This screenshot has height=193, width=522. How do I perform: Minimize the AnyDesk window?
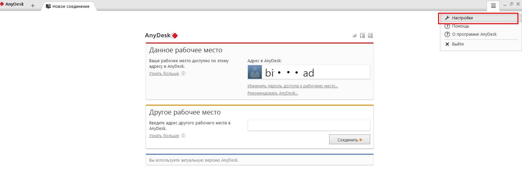pyautogui.click(x=505, y=5)
